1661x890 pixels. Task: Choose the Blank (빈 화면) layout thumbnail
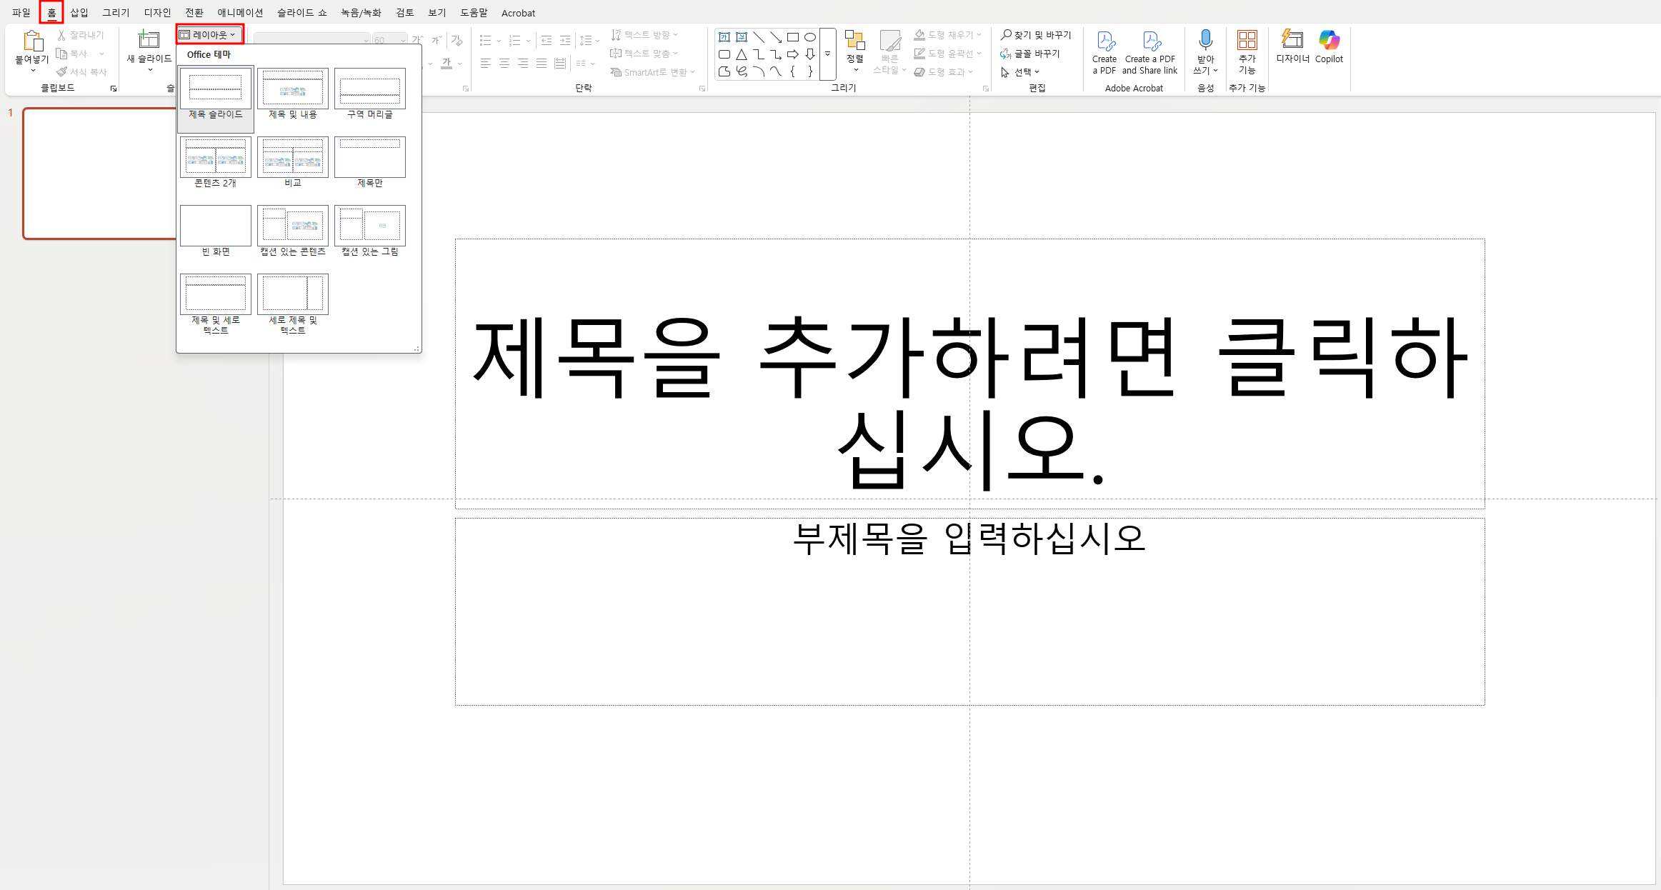tap(215, 226)
